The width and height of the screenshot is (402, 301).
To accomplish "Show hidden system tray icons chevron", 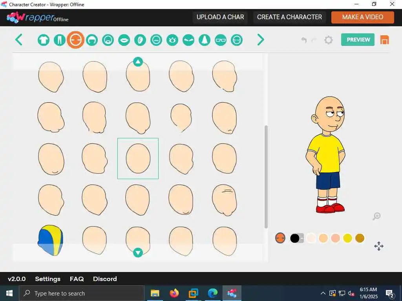I will click(323, 293).
